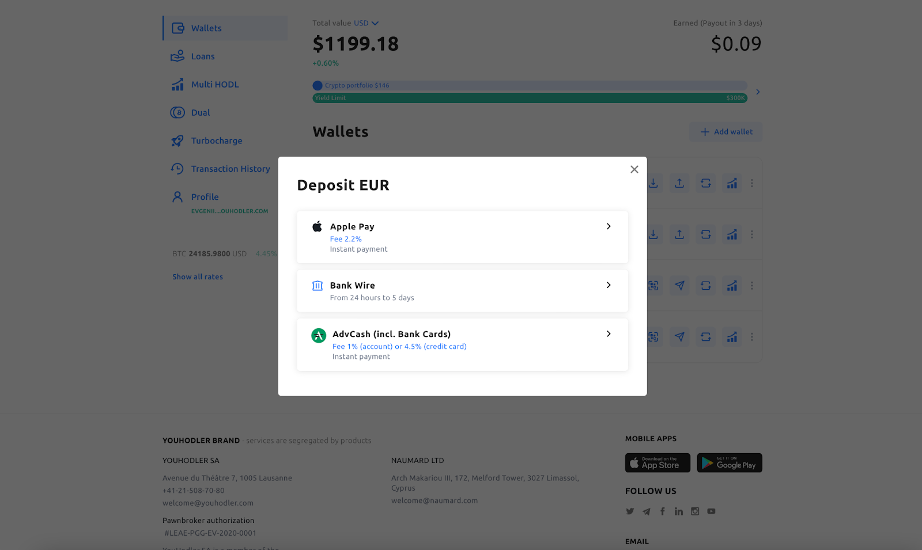Click exchange icon in fourth wallet row
Viewport: 922px width, 550px height.
click(706, 337)
